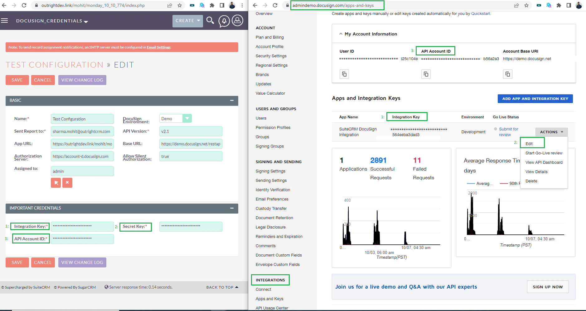
Task: Collapse the BASIC panel
Action: click(232, 101)
